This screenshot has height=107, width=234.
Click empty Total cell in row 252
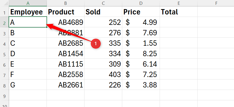click(x=179, y=22)
